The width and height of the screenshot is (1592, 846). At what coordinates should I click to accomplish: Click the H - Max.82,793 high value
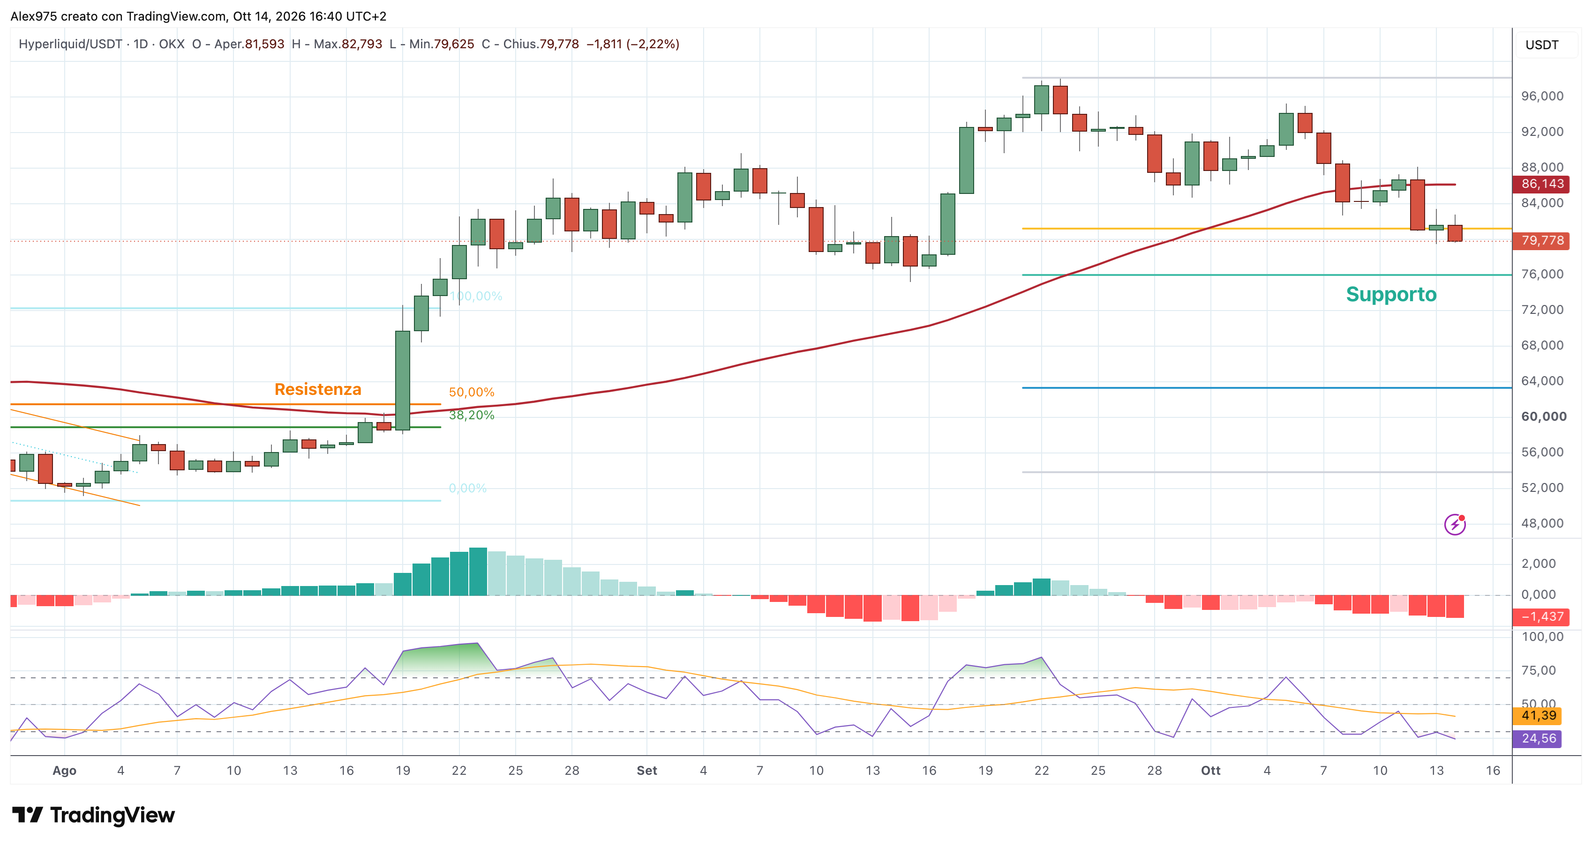tap(337, 44)
